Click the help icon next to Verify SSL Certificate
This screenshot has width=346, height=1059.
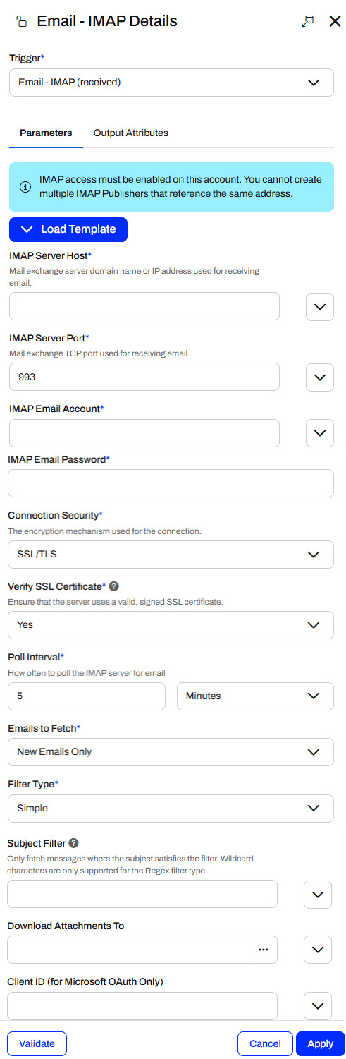pyautogui.click(x=114, y=586)
